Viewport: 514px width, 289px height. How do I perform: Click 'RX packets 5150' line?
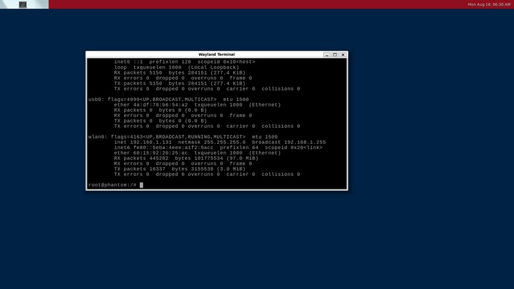coord(180,73)
